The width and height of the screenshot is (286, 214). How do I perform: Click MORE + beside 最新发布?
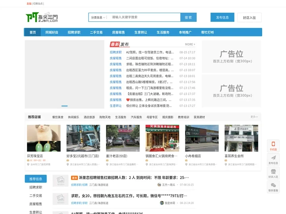pyautogui.click(x=190, y=44)
